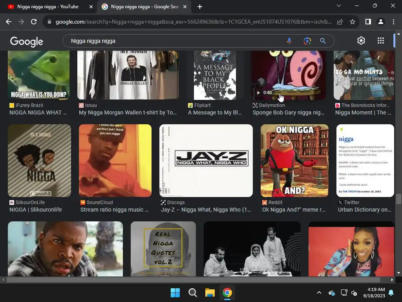
Task: Open the Boondocks cartoon thumbnail
Action: (364, 75)
